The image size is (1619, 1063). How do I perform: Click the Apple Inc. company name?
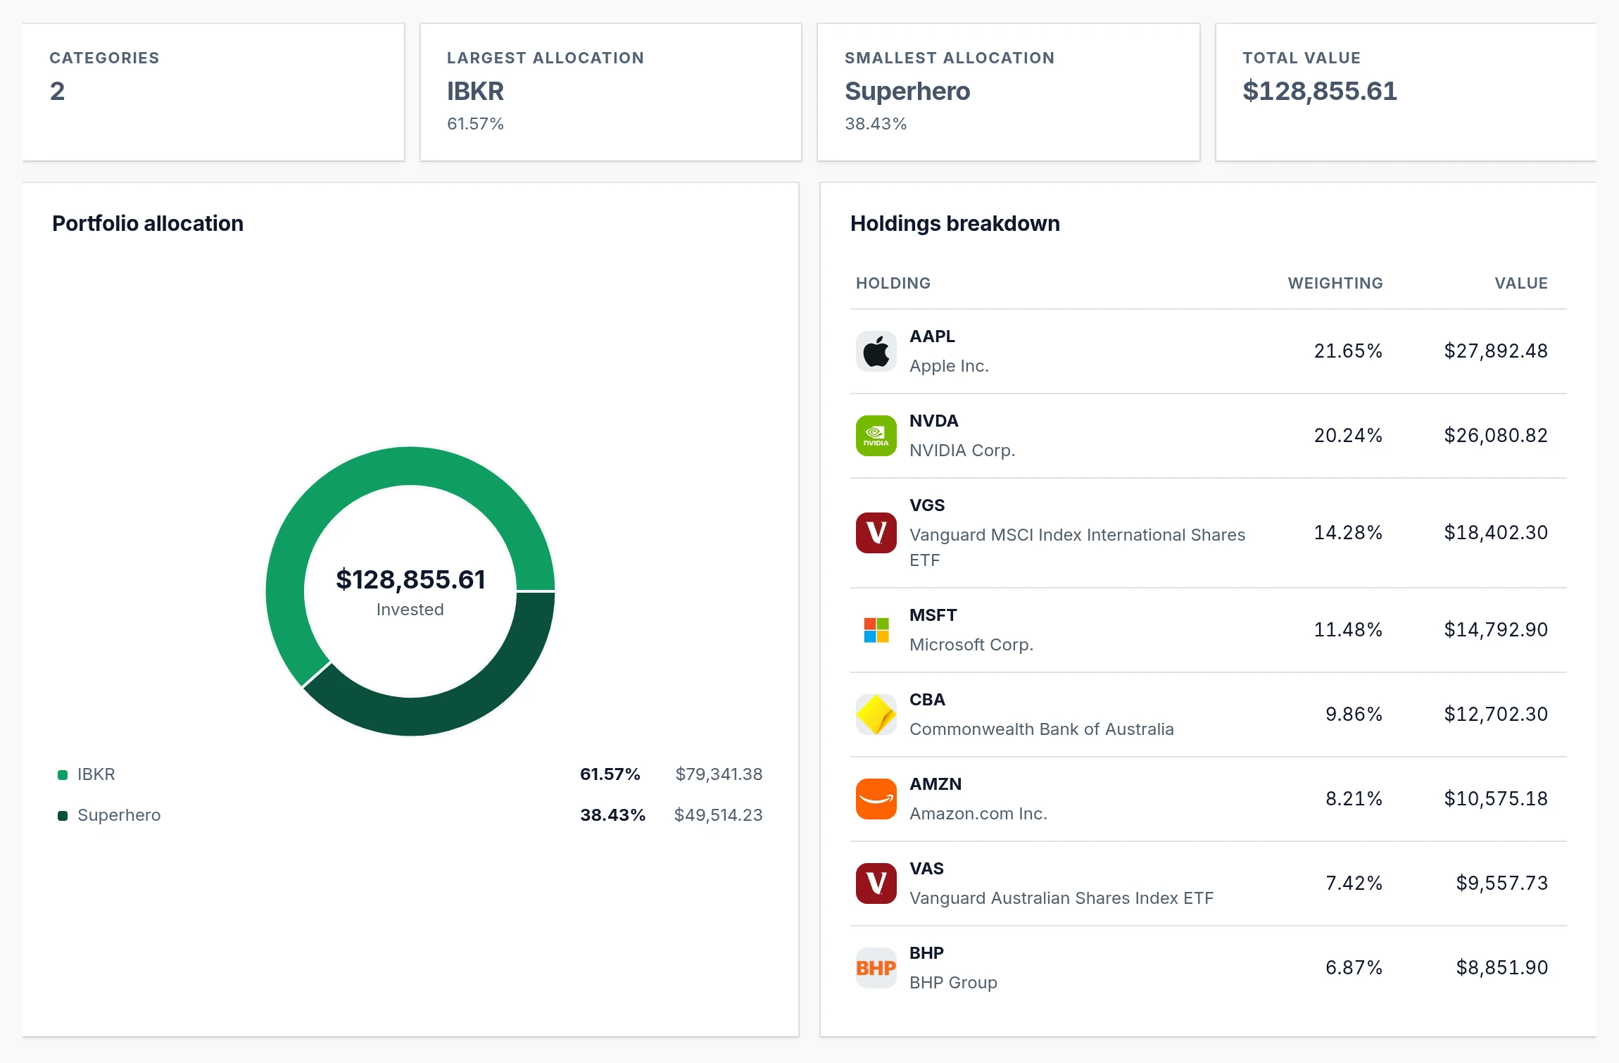[949, 366]
